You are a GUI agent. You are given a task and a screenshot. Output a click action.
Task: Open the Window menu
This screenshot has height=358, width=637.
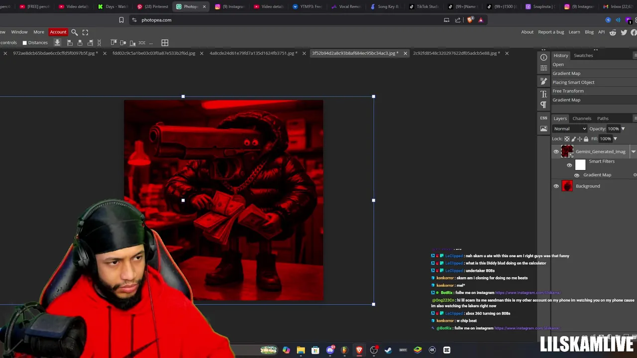point(19,32)
